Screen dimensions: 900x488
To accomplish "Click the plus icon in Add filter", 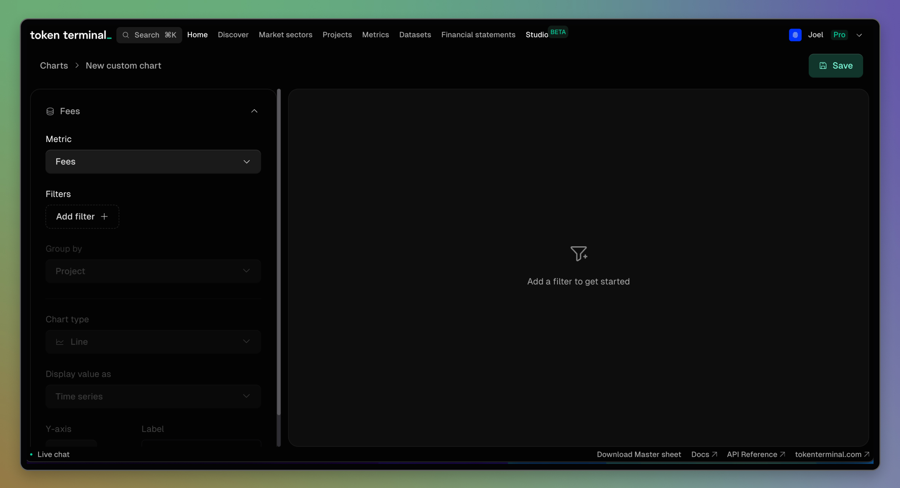I will click(104, 217).
